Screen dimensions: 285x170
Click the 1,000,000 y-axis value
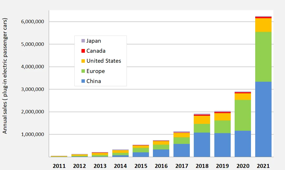click(x=32, y=134)
